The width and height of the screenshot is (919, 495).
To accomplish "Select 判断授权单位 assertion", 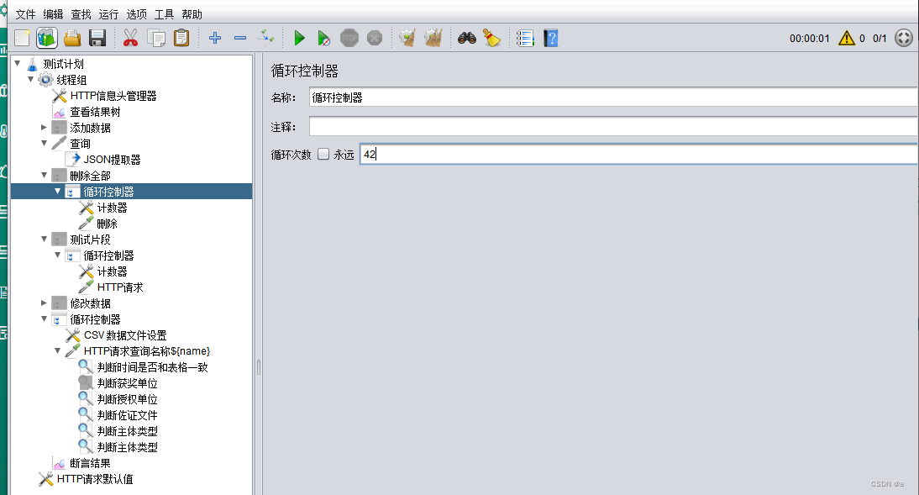I will tap(127, 399).
